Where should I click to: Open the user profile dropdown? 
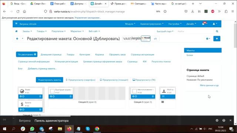pos(215,24)
